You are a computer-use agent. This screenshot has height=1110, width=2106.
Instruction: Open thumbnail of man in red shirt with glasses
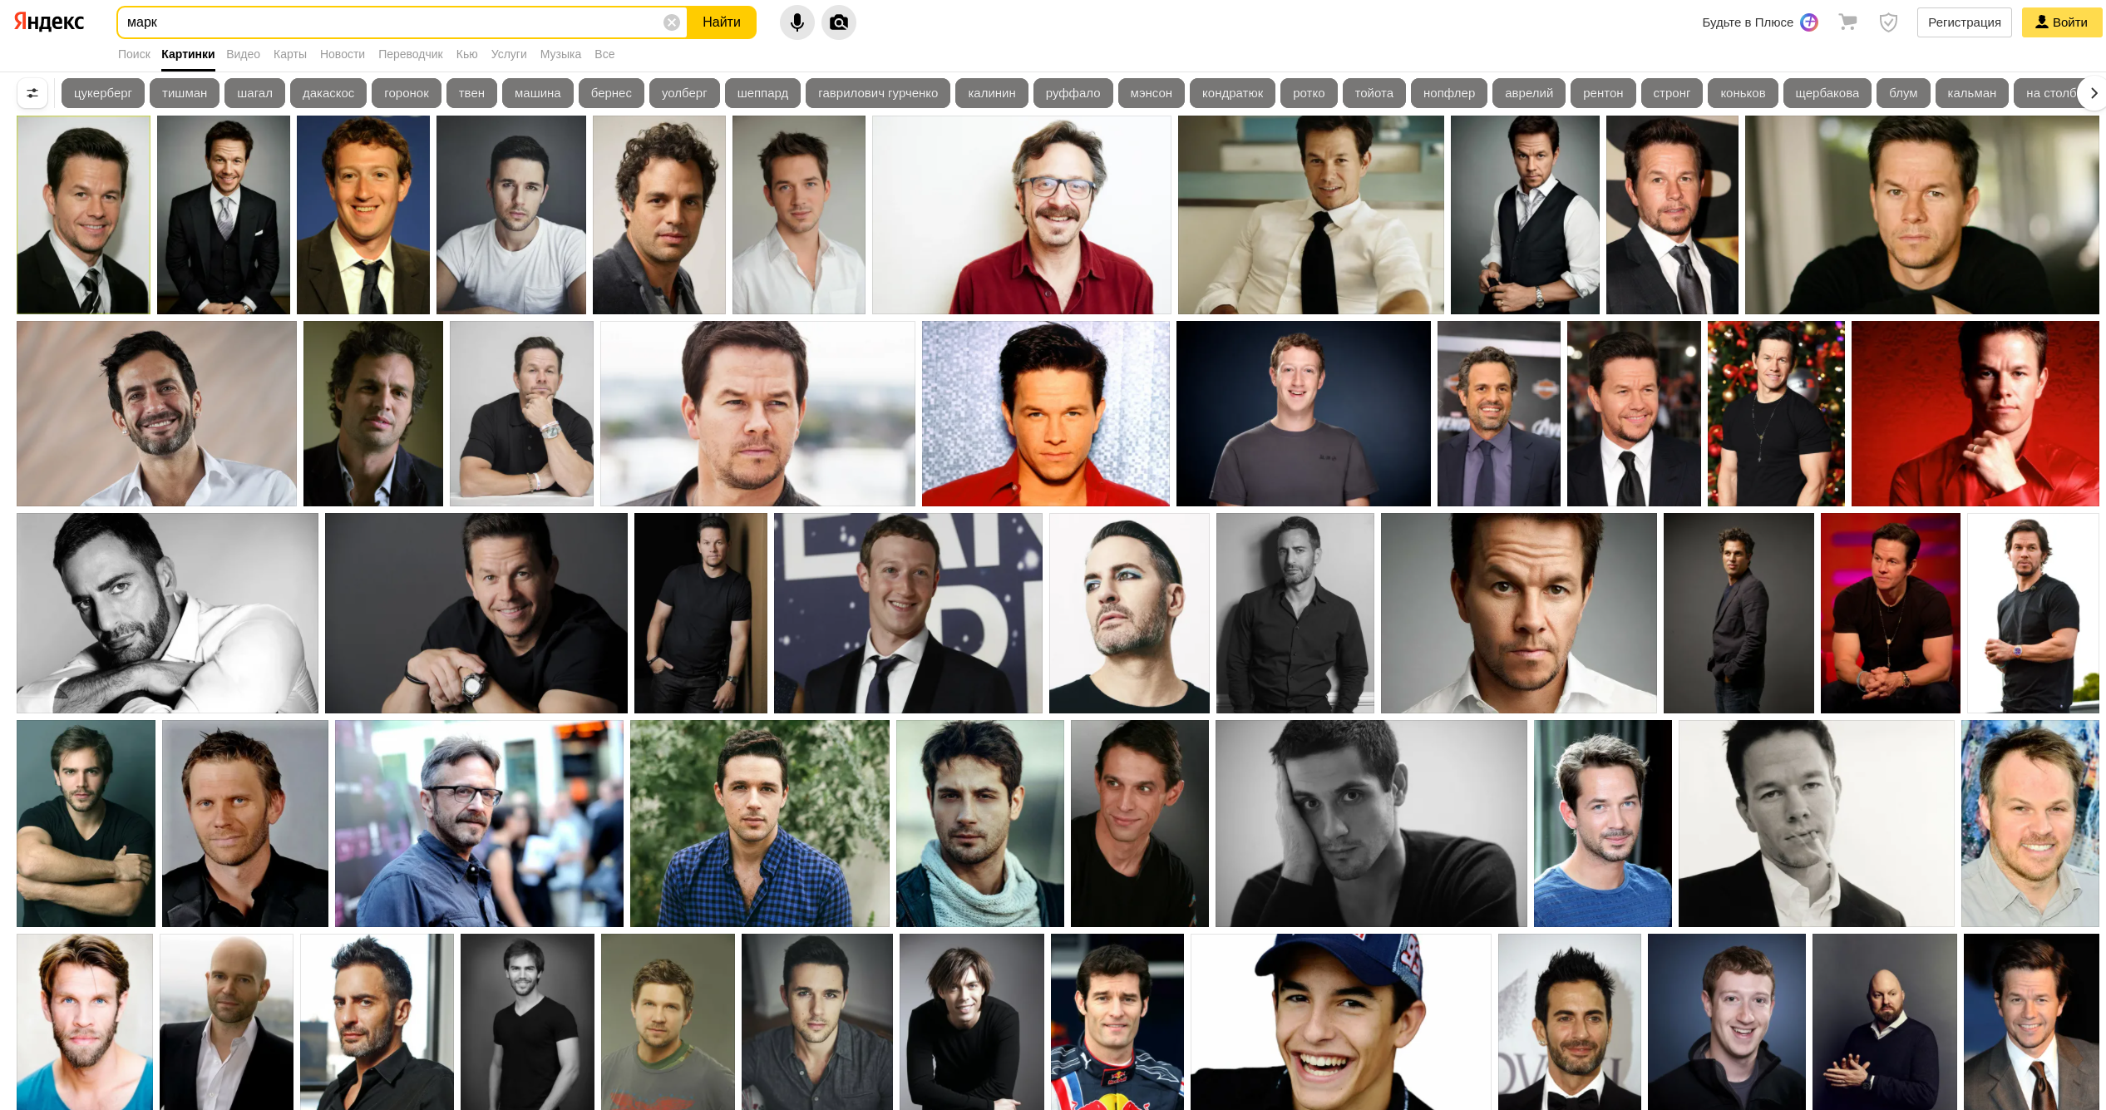(x=1022, y=215)
